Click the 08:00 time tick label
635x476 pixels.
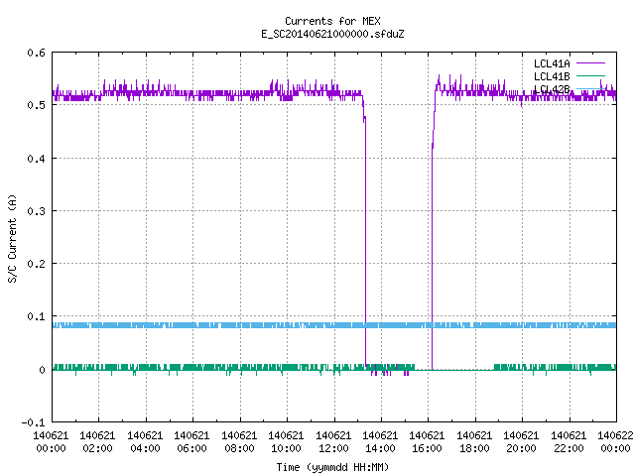pyautogui.click(x=239, y=448)
